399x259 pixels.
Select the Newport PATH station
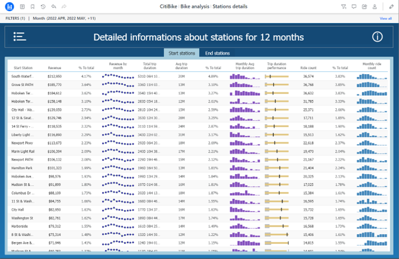point(22,160)
